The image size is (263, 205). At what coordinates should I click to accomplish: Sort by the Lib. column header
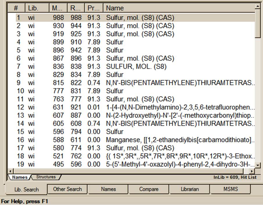(37, 8)
